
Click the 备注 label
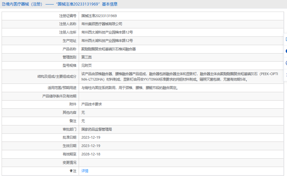(73, 121)
